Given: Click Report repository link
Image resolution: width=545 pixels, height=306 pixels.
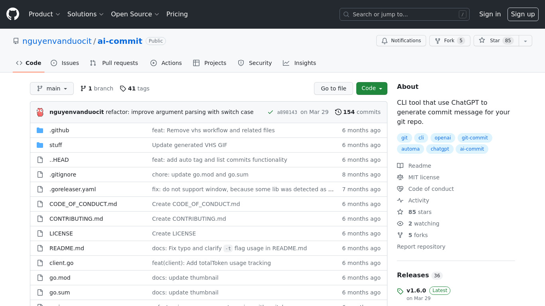Looking at the screenshot, I should click(x=421, y=247).
